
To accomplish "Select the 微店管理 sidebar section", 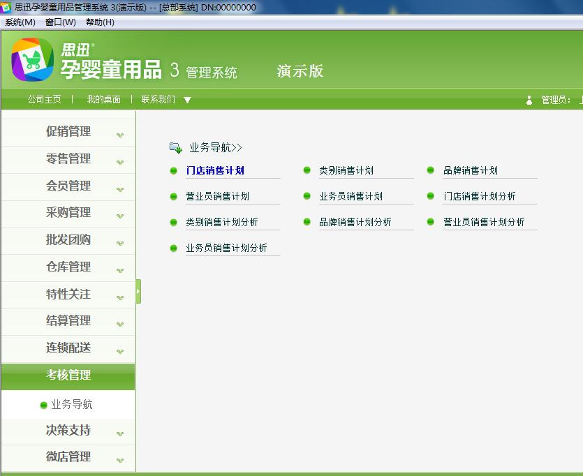I will [68, 457].
